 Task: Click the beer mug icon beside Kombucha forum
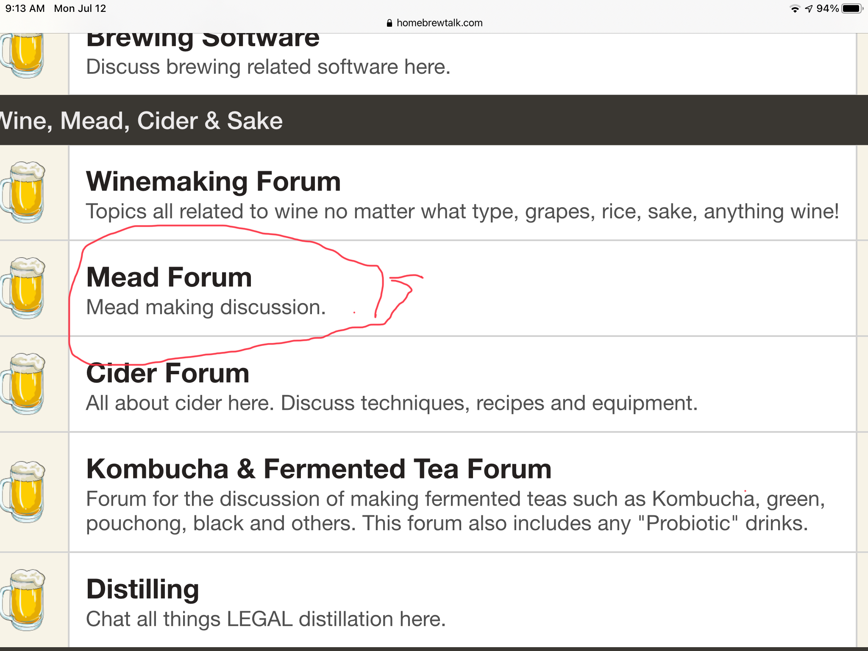(x=23, y=492)
